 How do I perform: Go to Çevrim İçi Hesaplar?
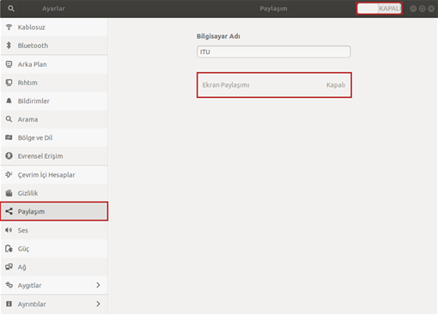coord(54,174)
